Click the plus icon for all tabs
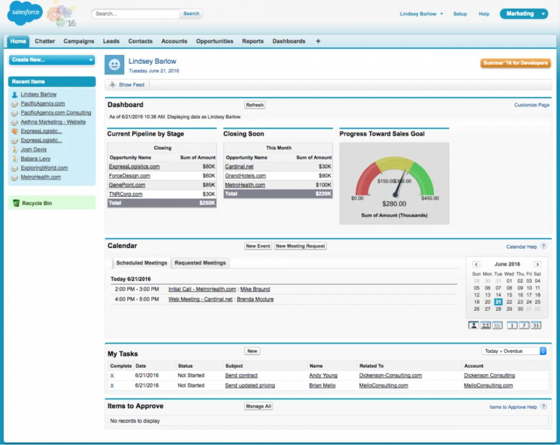 tap(318, 41)
